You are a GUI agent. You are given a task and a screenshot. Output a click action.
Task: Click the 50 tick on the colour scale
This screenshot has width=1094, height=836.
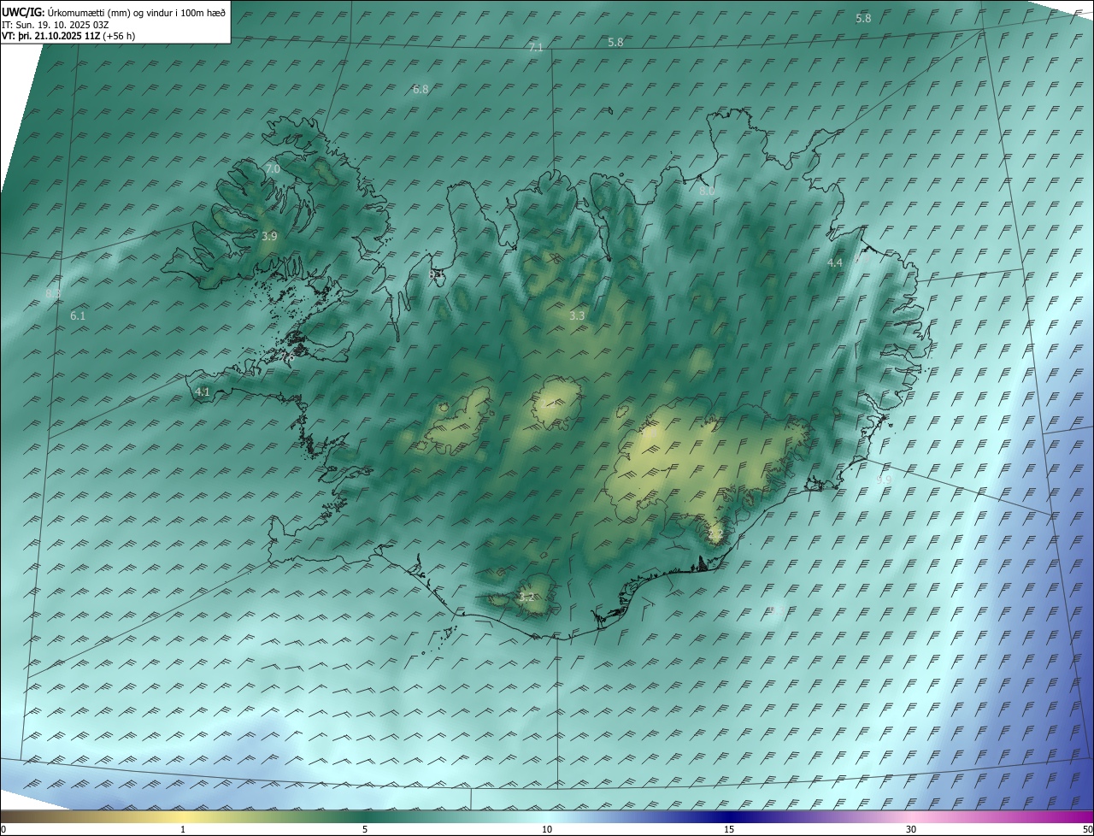1087,829
